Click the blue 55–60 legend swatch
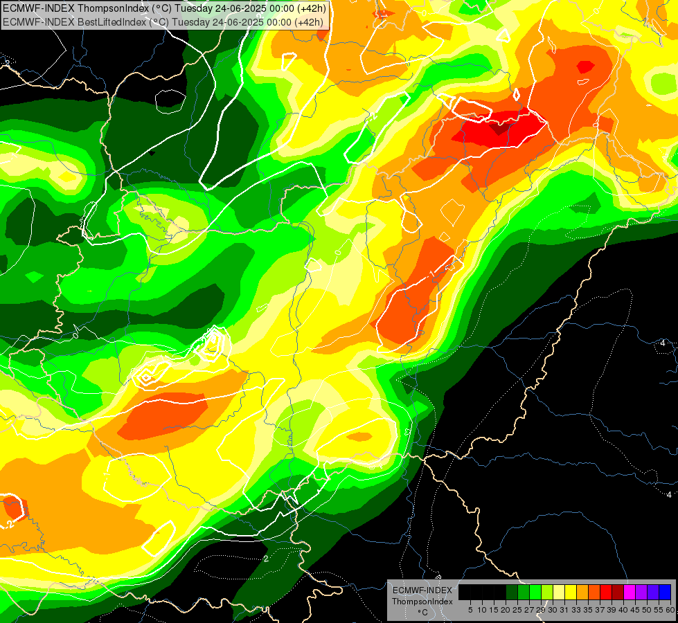The image size is (678, 623). click(665, 592)
